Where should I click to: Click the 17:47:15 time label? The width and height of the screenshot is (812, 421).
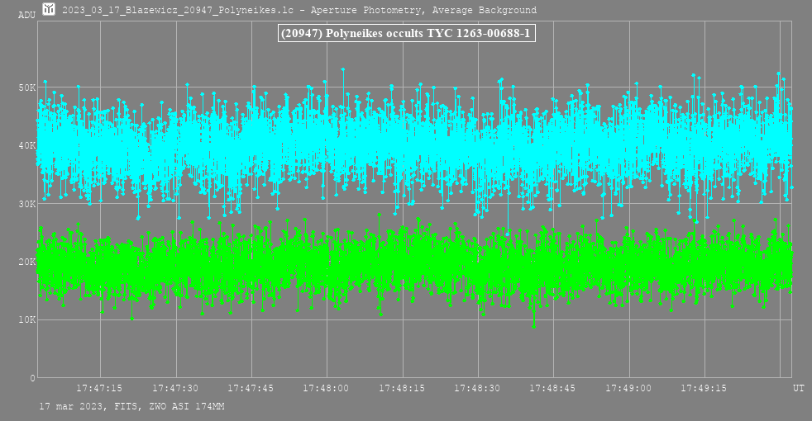pos(99,388)
